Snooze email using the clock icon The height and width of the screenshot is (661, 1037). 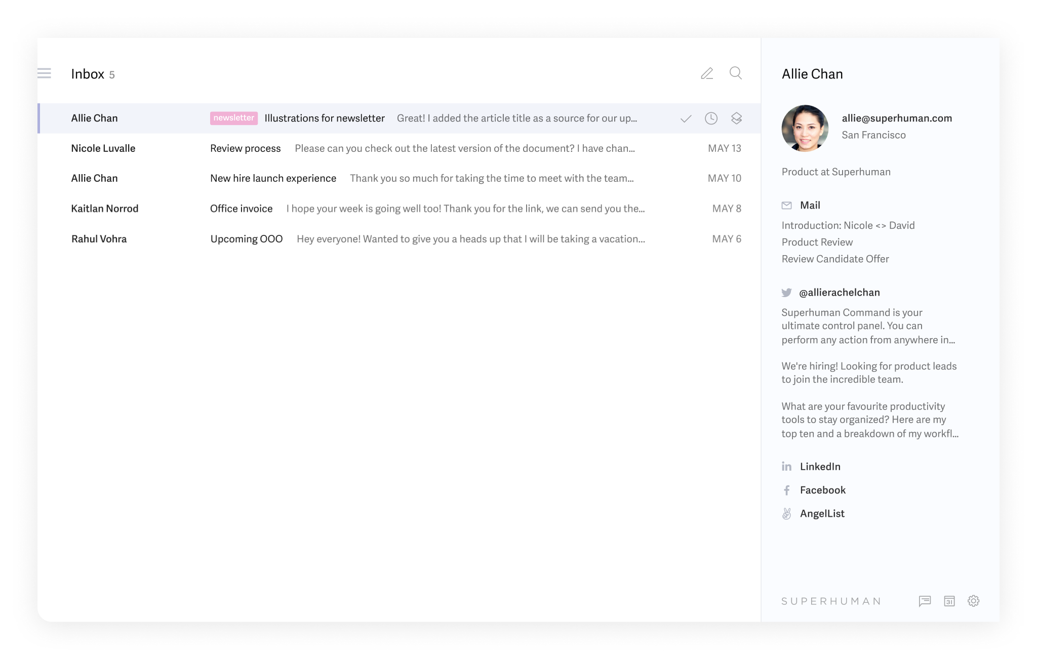click(711, 118)
